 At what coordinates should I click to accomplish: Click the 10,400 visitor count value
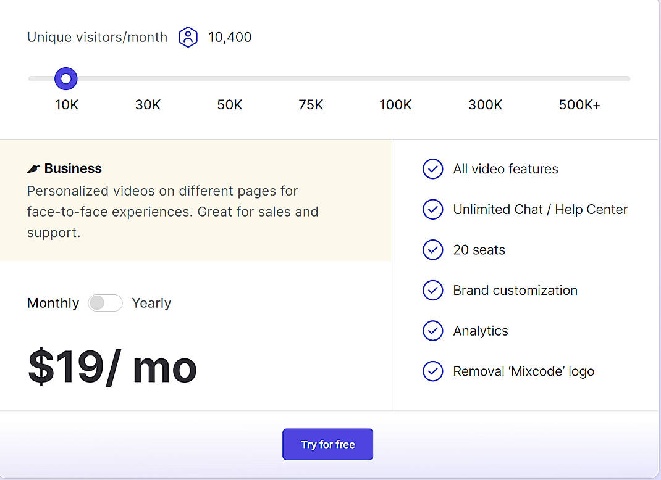(230, 37)
